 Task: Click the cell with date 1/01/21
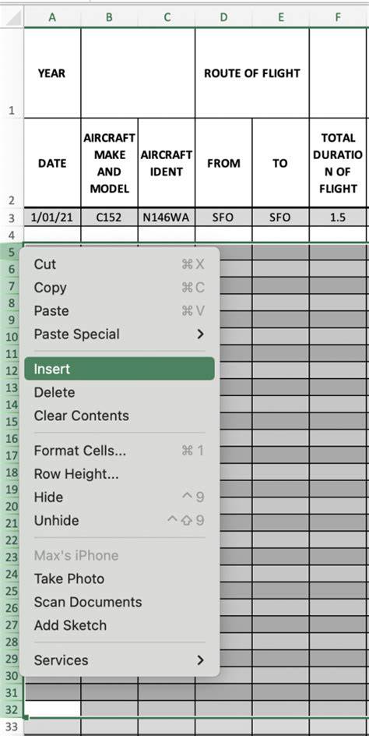[x=52, y=218]
